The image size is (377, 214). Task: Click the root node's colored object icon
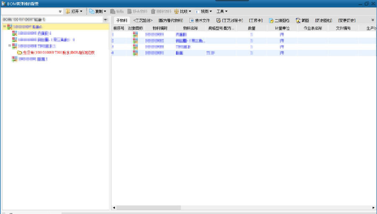coord(10,27)
